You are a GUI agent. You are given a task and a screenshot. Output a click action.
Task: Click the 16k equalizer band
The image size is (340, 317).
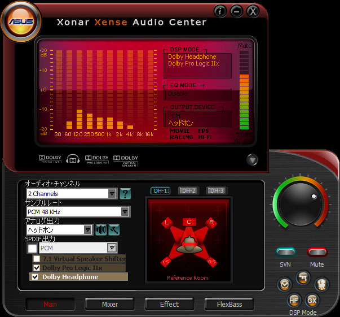tap(151, 89)
